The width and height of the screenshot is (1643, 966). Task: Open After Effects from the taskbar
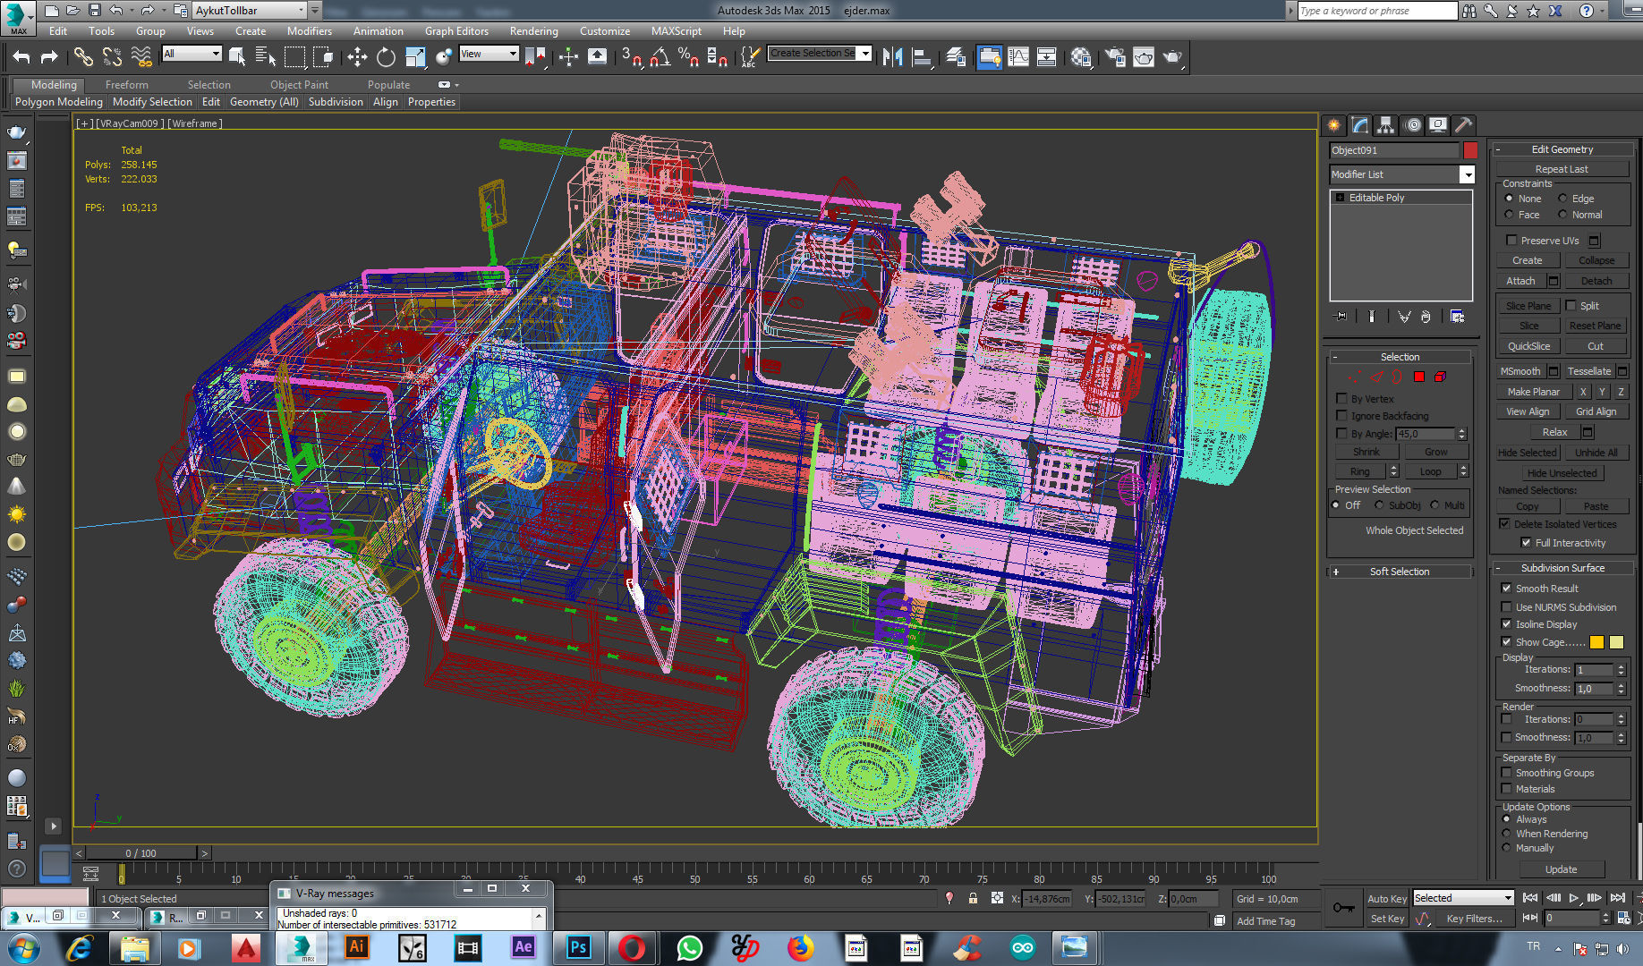pos(523,947)
